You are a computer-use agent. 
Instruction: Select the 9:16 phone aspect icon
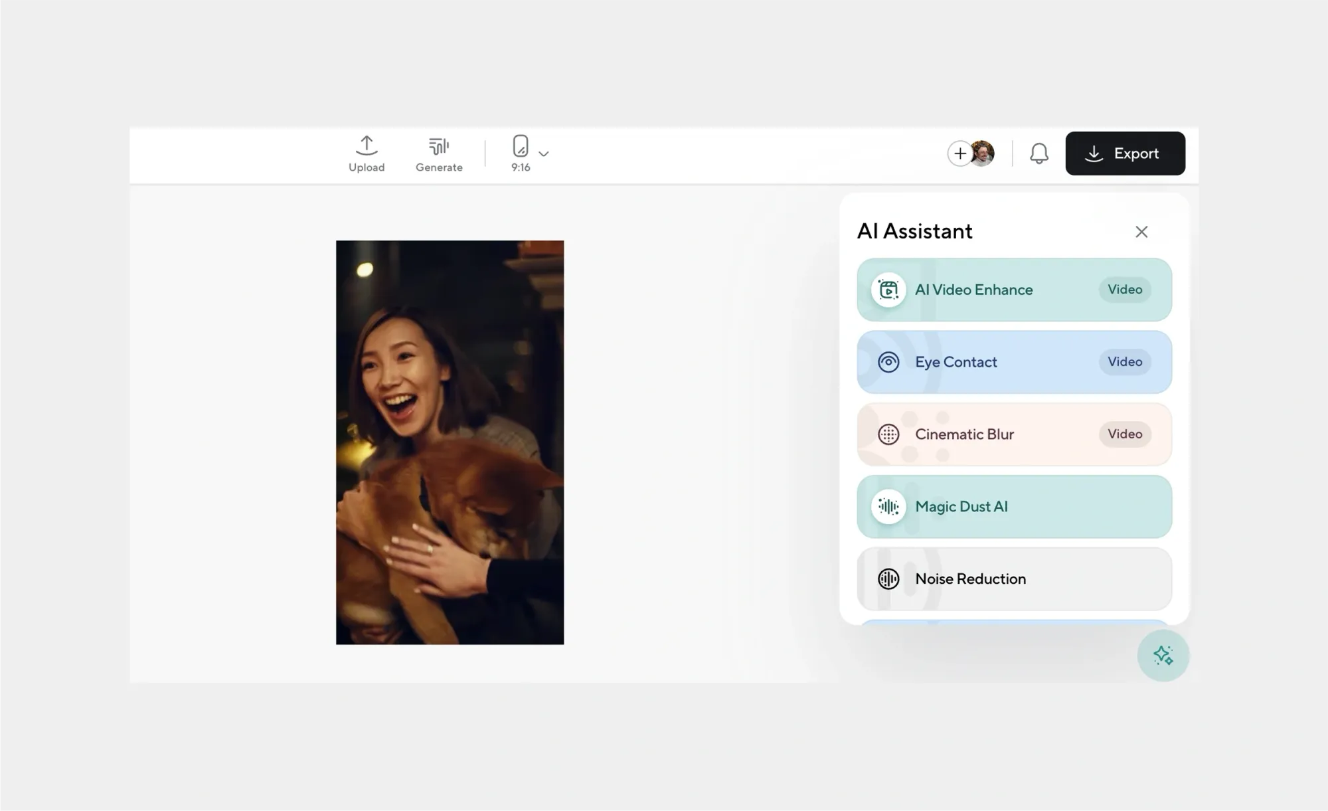(x=521, y=145)
